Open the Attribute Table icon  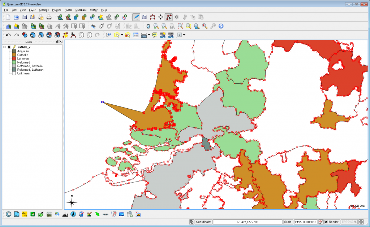pos(136,35)
